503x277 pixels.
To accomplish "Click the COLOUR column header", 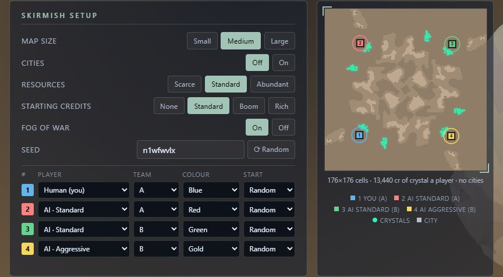I will [x=196, y=175].
